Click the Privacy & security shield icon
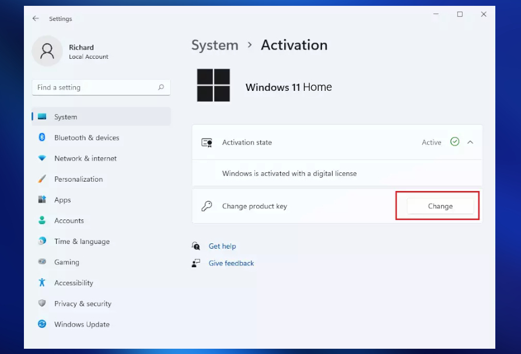521x354 pixels. pyautogui.click(x=41, y=303)
